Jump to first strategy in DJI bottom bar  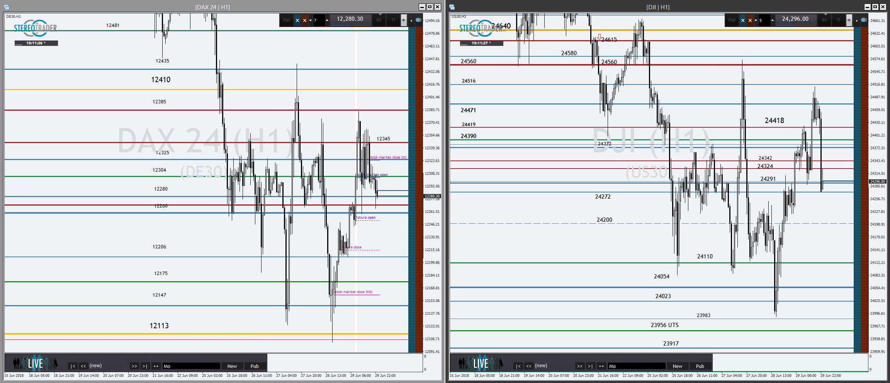click(518, 366)
